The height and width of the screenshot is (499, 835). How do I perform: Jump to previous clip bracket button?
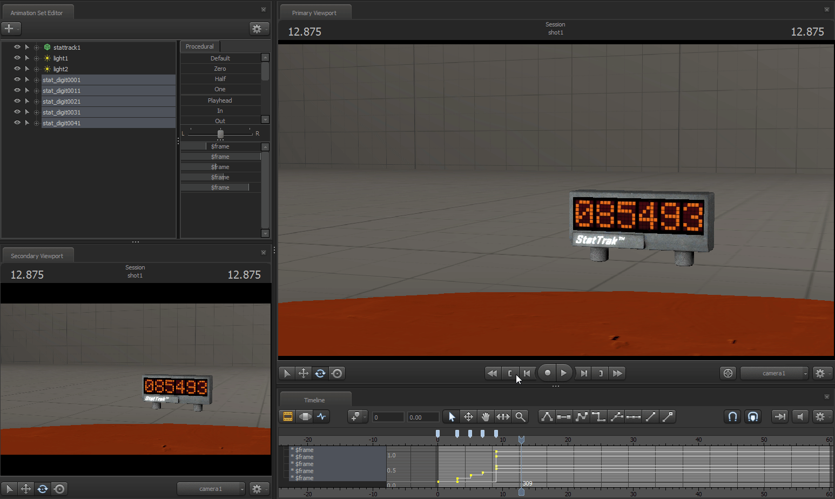[509, 373]
